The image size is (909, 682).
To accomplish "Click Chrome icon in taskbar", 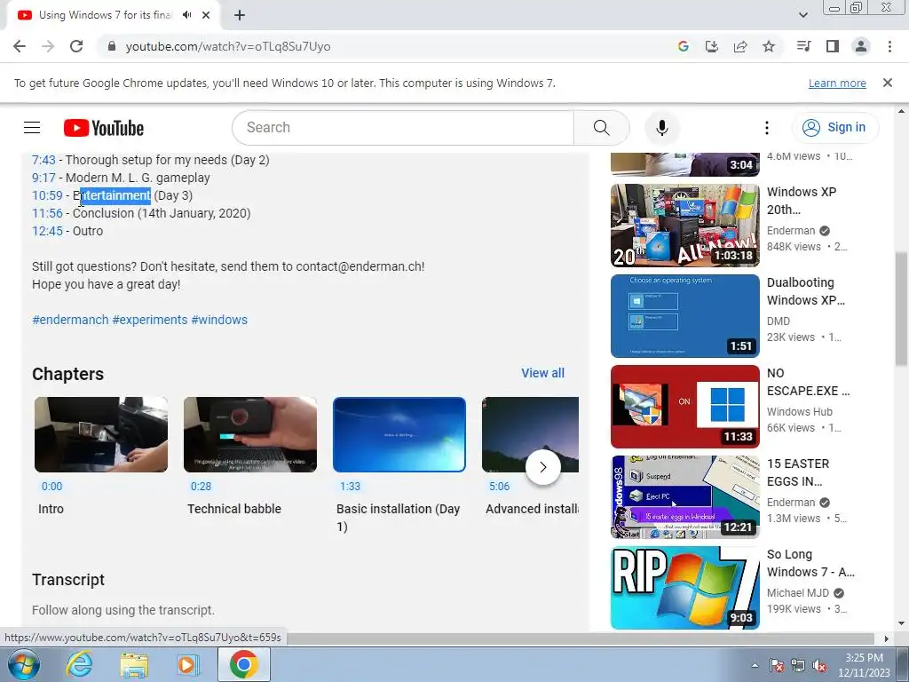I will tap(244, 664).
